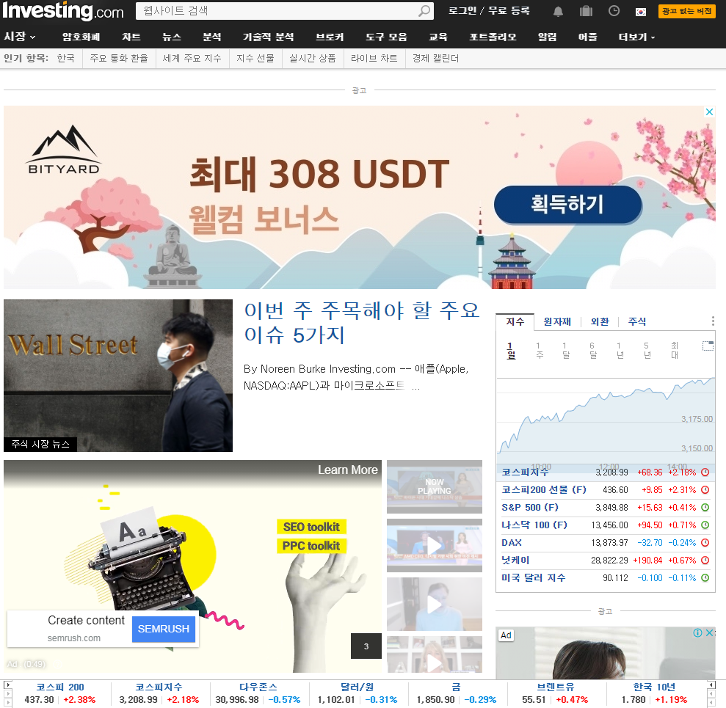Set chart range to 5년
The width and height of the screenshot is (726, 708).
click(x=647, y=351)
